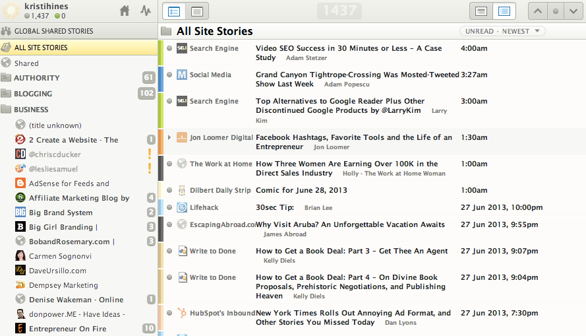
Task: Open the Home dashboard icon
Action: coord(125,11)
